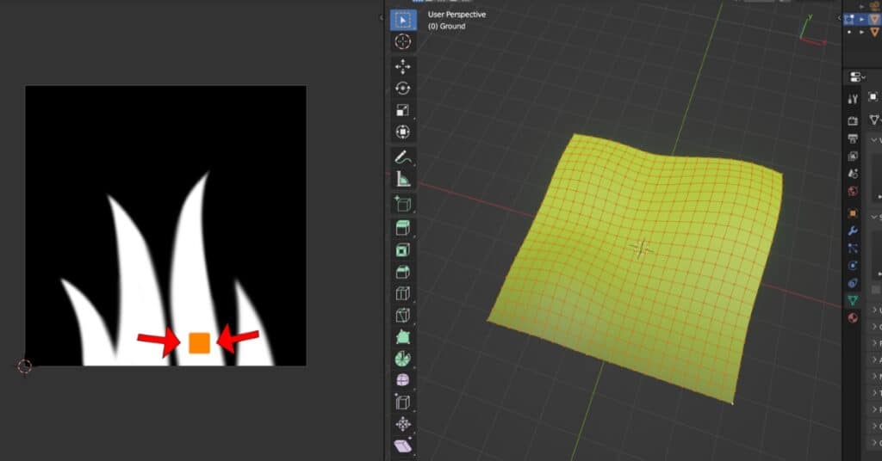Activate the 3D Cursor tool
This screenshot has width=882, height=461.
pyautogui.click(x=403, y=41)
